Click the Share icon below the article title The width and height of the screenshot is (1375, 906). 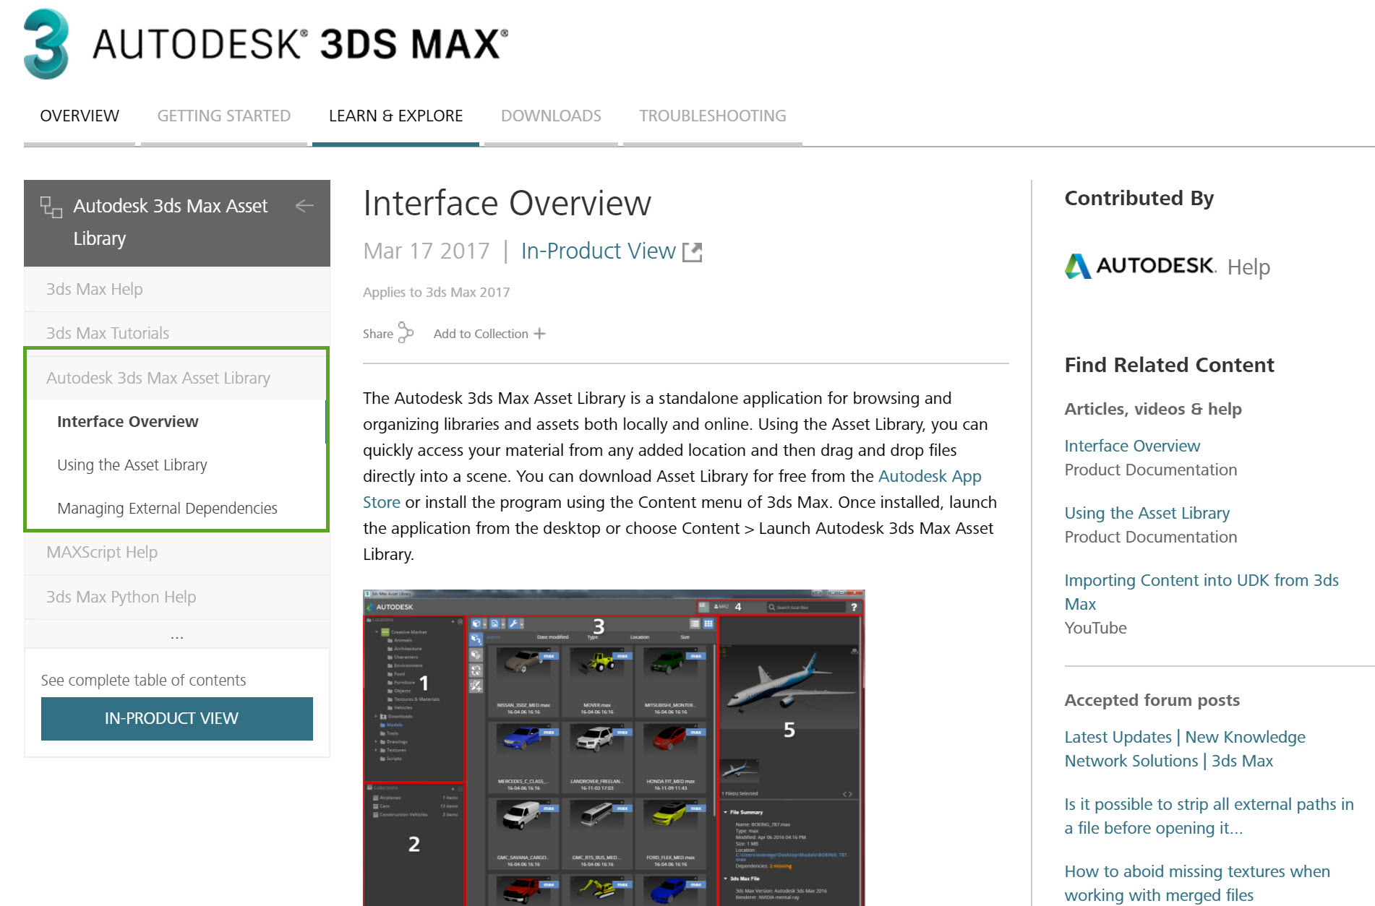[x=406, y=333]
